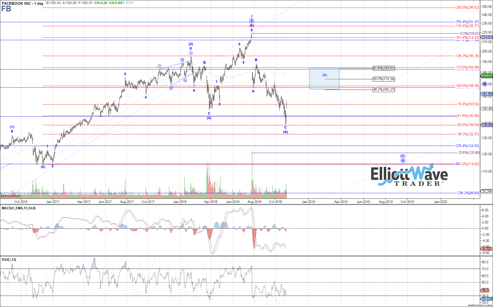This screenshot has width=493, height=307.
Task: Select the 38.2%(132.31) Fibonacci label
Action: click(x=468, y=134)
